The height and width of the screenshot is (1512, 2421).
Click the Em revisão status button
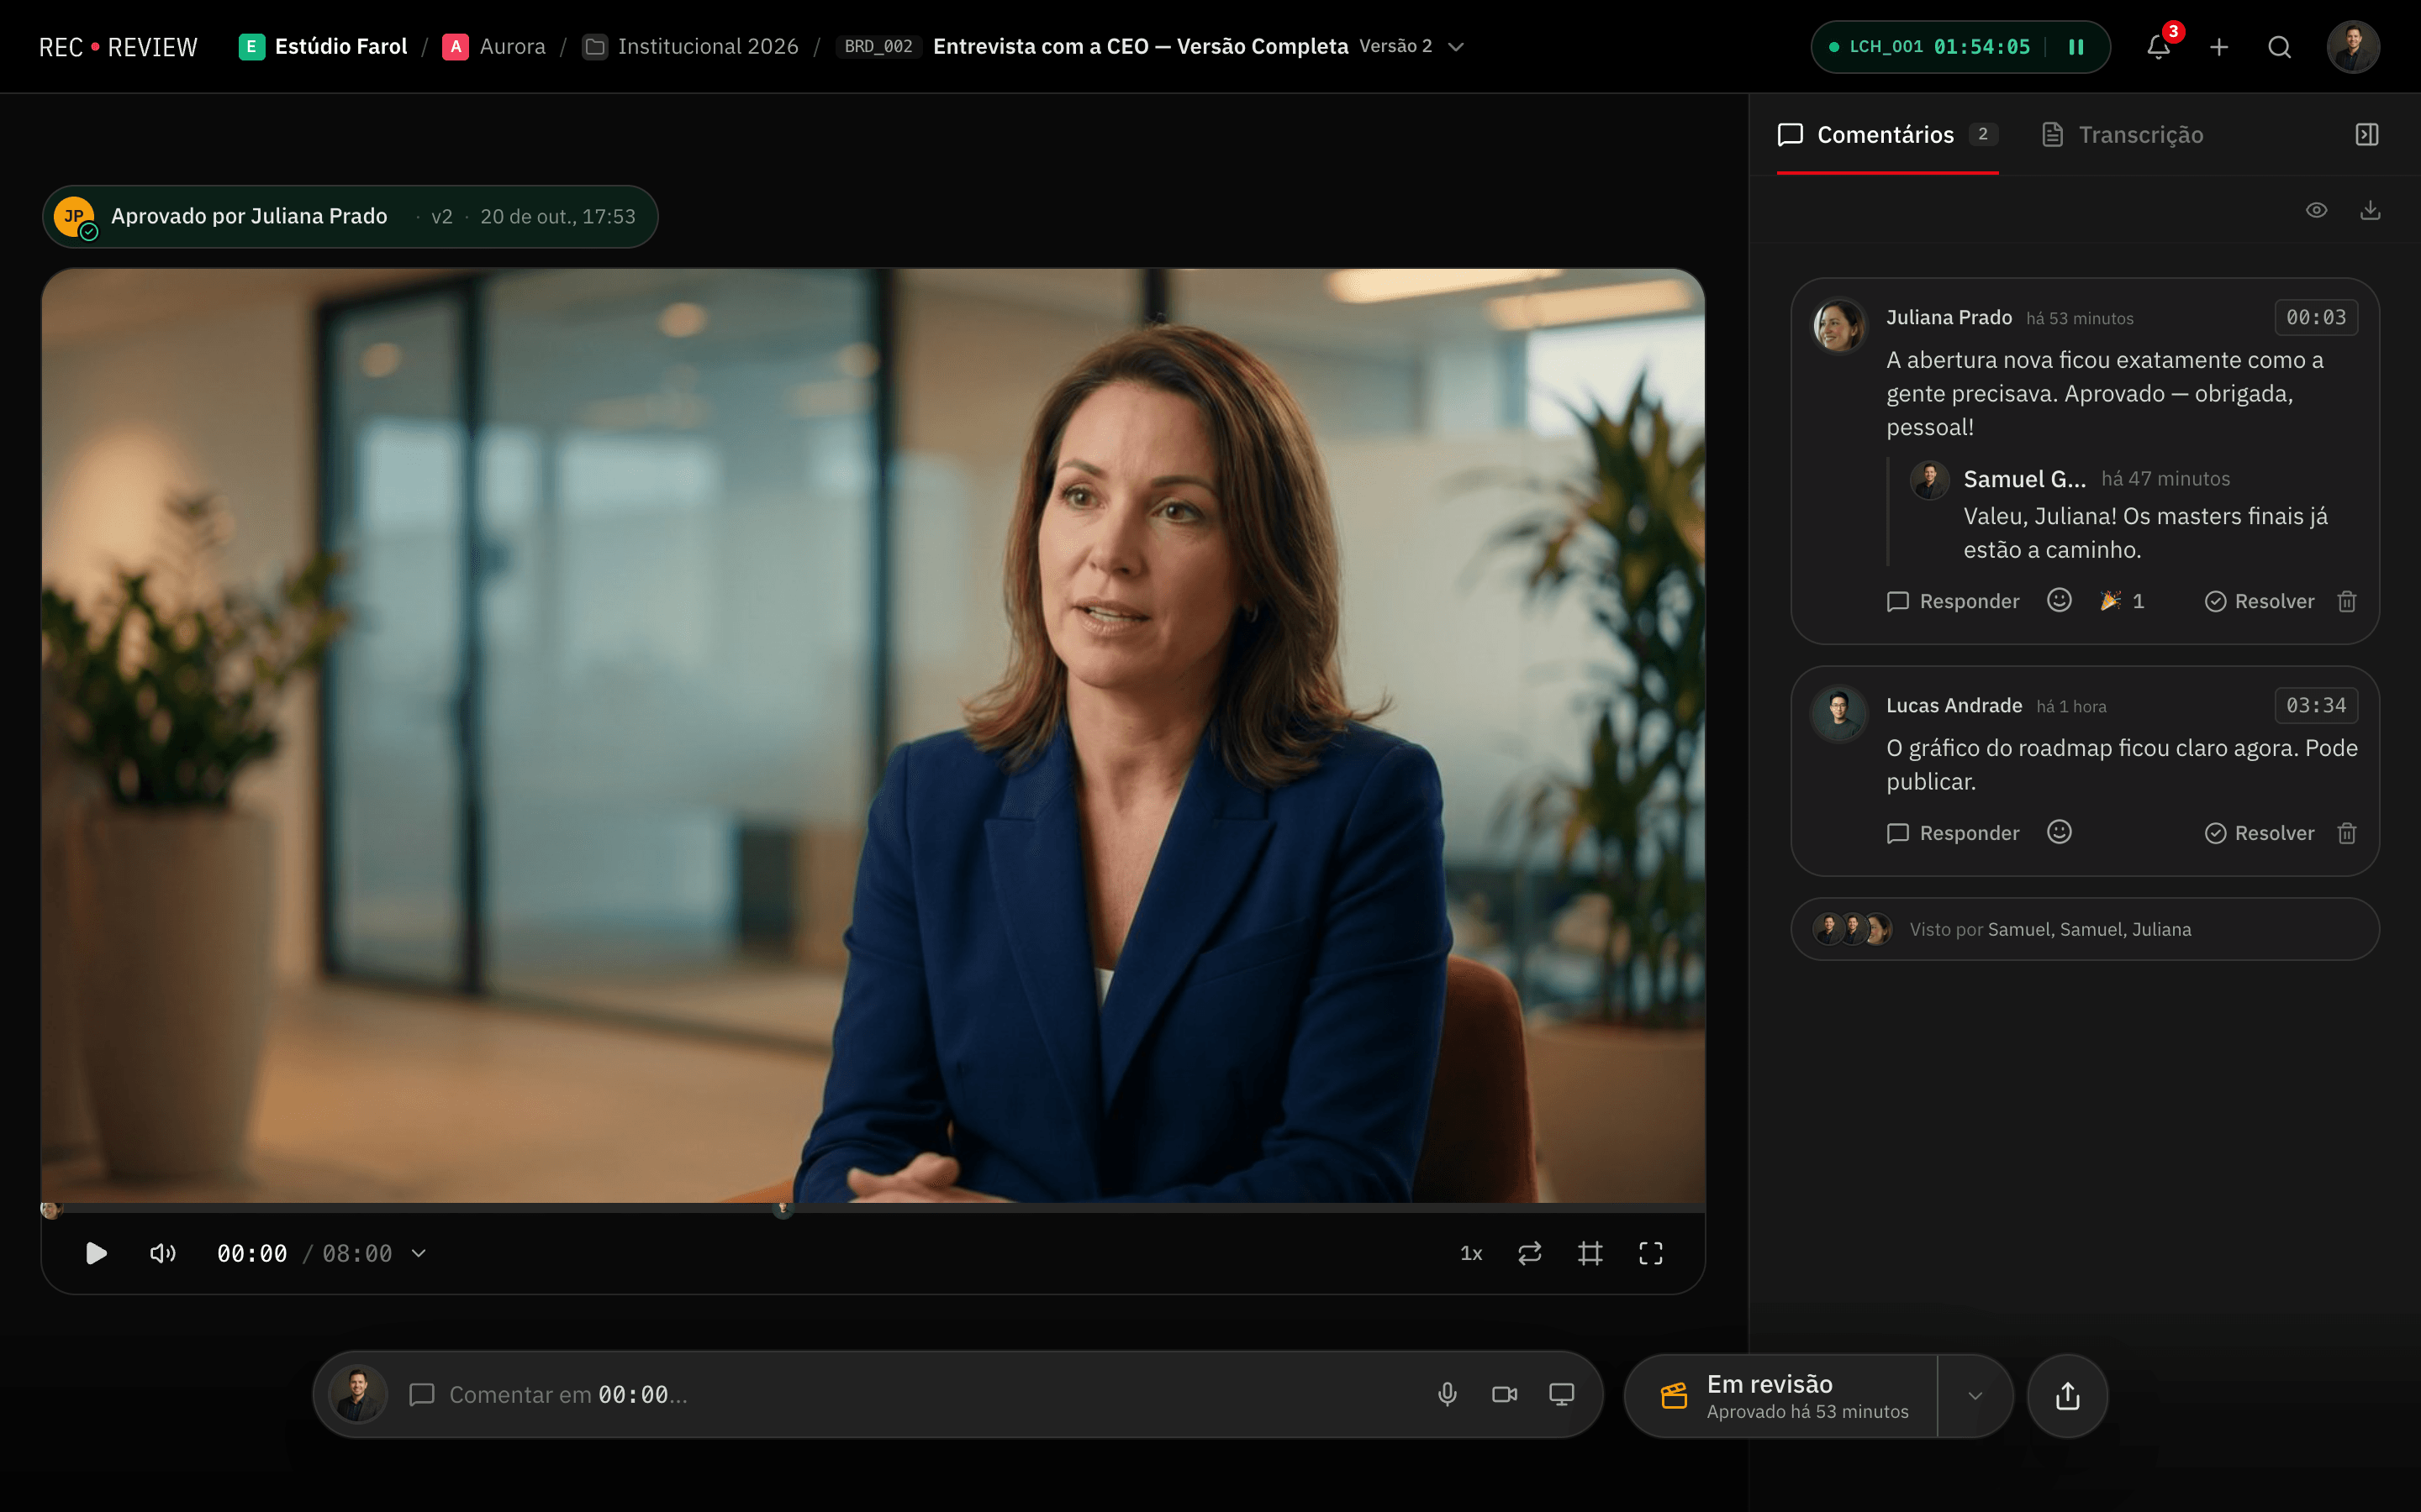(x=1782, y=1395)
